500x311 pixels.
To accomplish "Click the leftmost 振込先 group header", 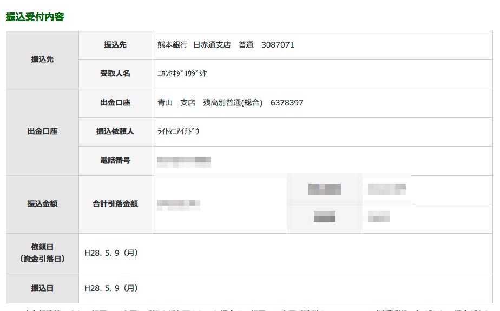I will [x=43, y=59].
